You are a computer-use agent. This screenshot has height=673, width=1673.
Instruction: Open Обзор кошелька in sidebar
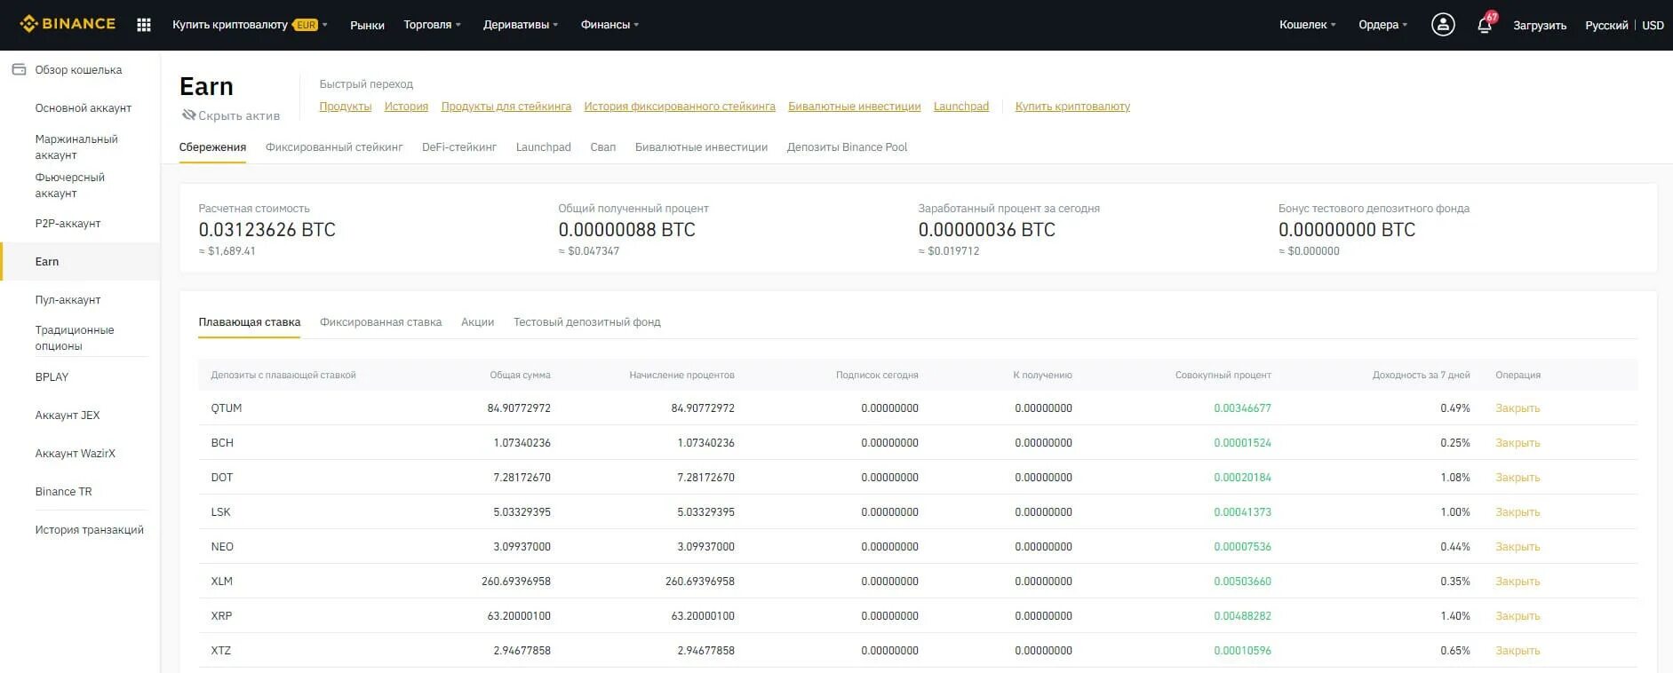pos(78,70)
